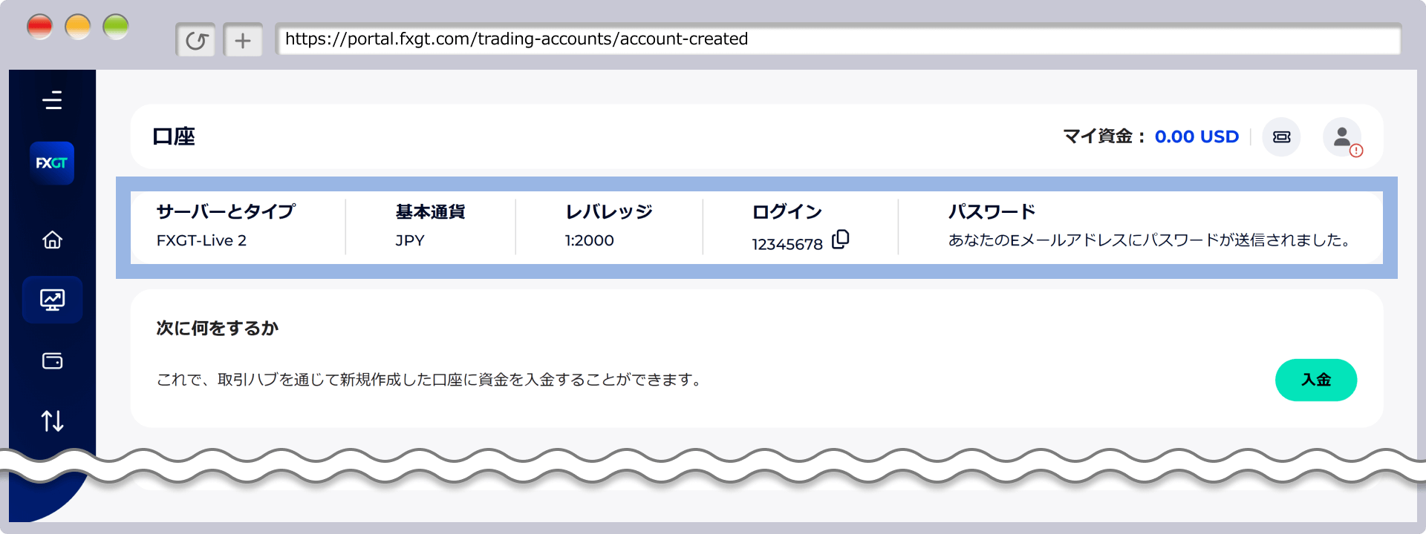Close the window with red button

(x=40, y=27)
